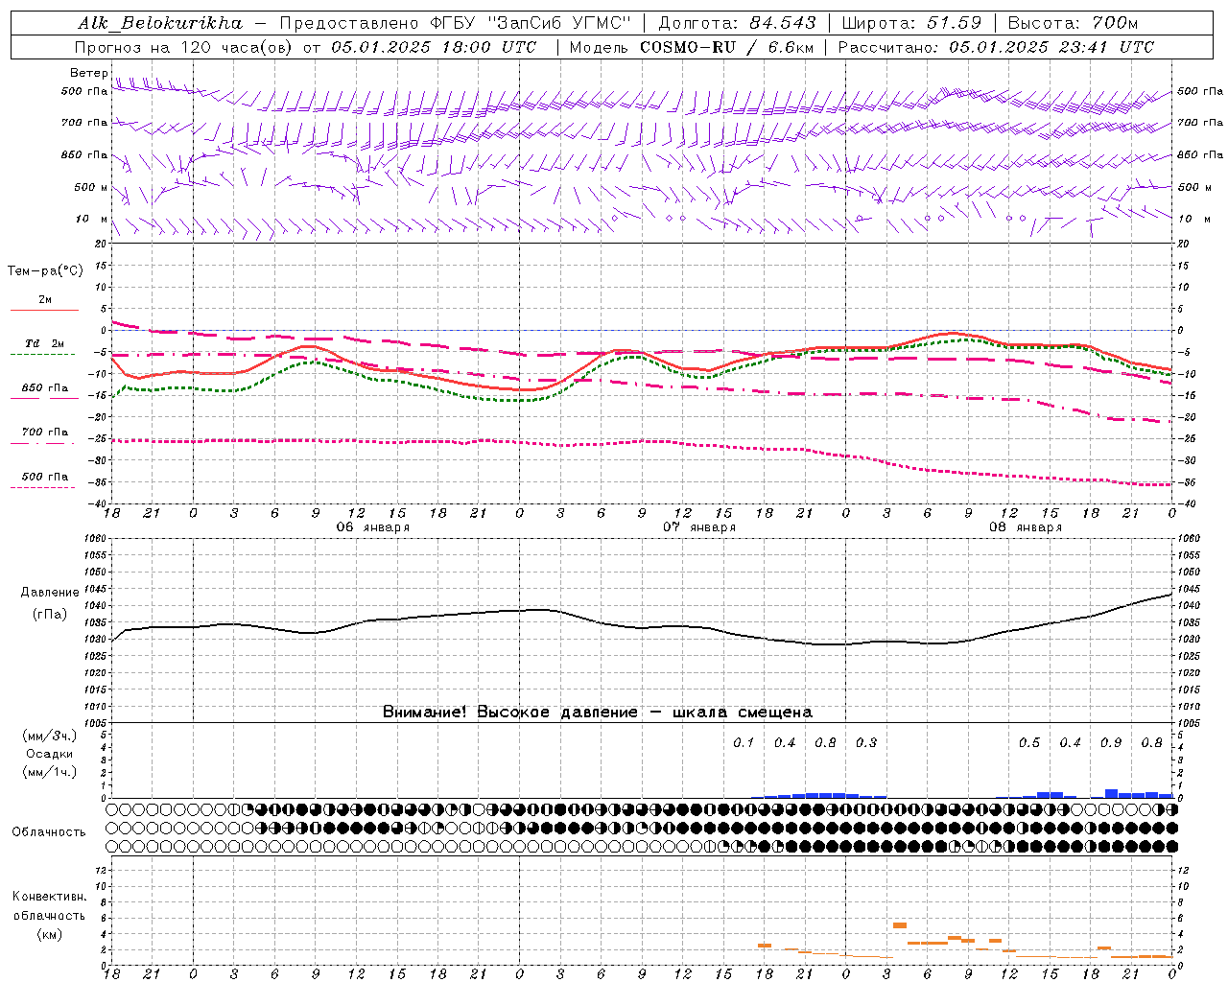Click the Конвективн. convective cloud label
The width and height of the screenshot is (1228, 982).
(49, 897)
